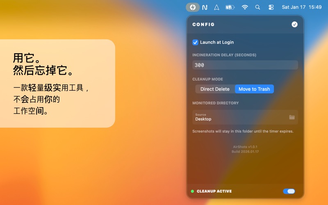The image size is (328, 205).
Task: Toggle the Cleanup Active switch
Action: click(289, 191)
